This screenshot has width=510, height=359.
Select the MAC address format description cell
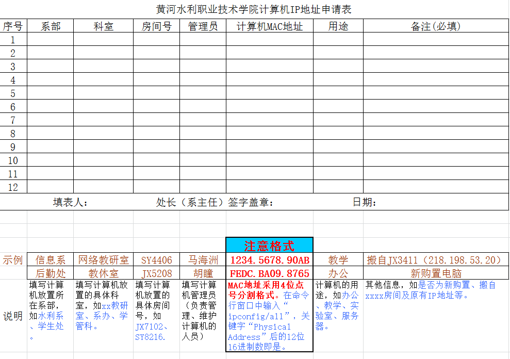pyautogui.click(x=269, y=316)
